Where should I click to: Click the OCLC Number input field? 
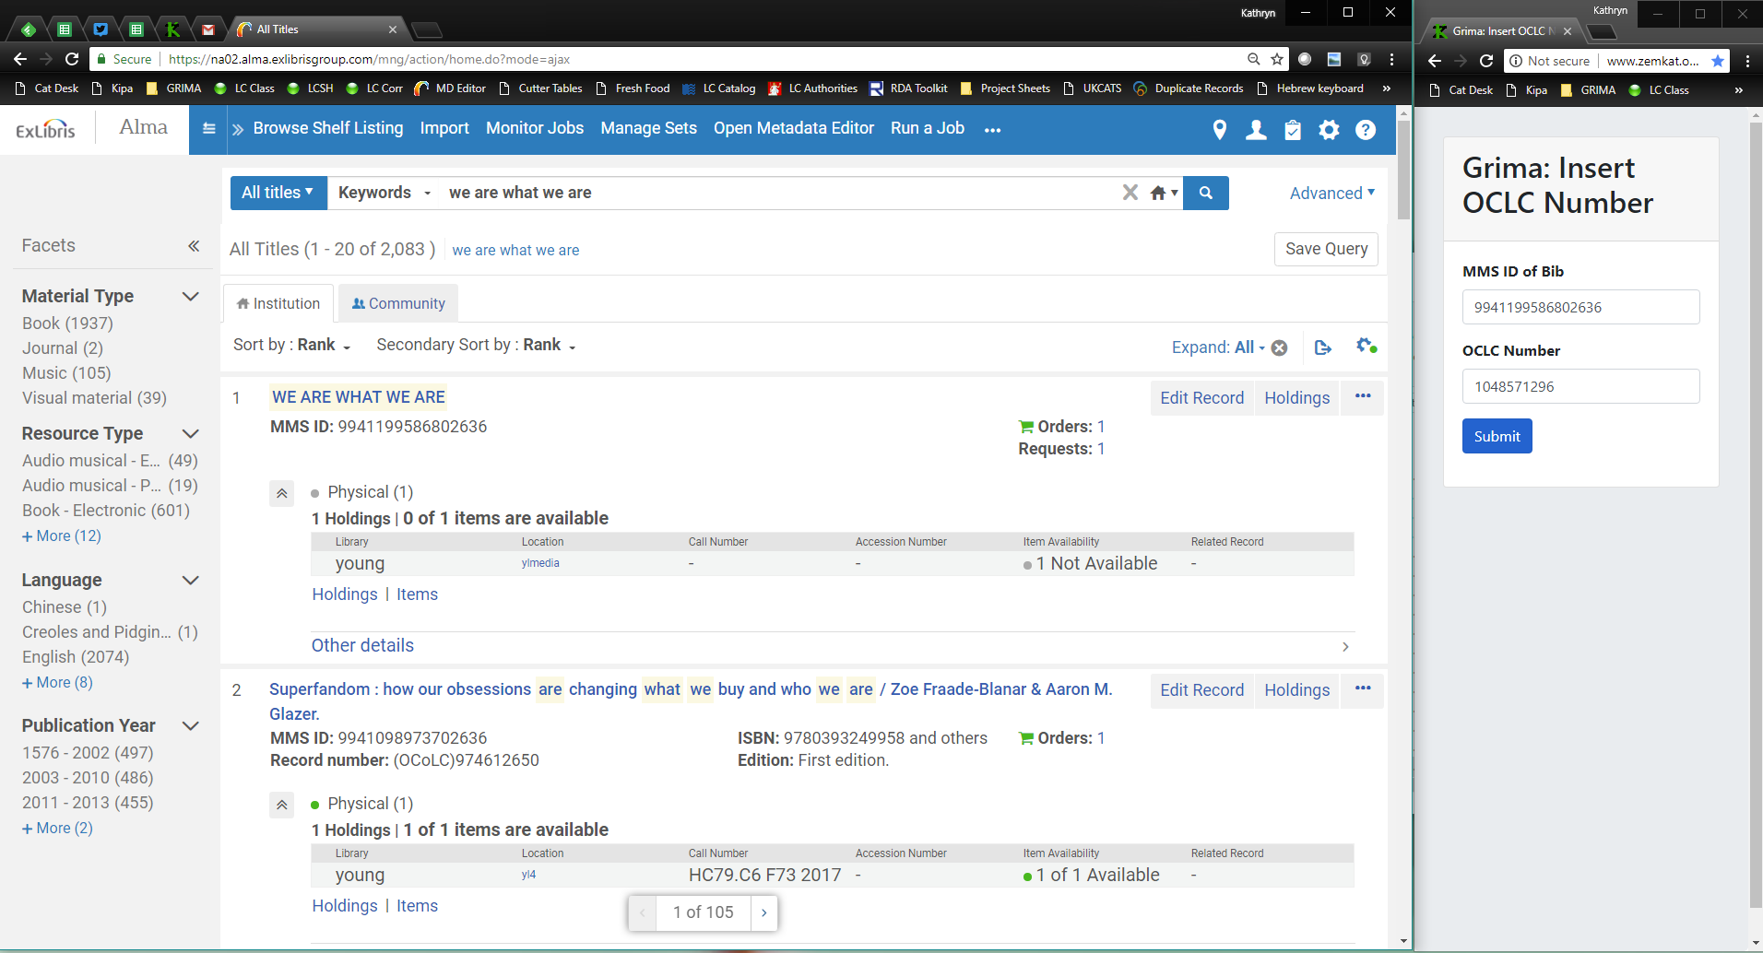(x=1580, y=386)
